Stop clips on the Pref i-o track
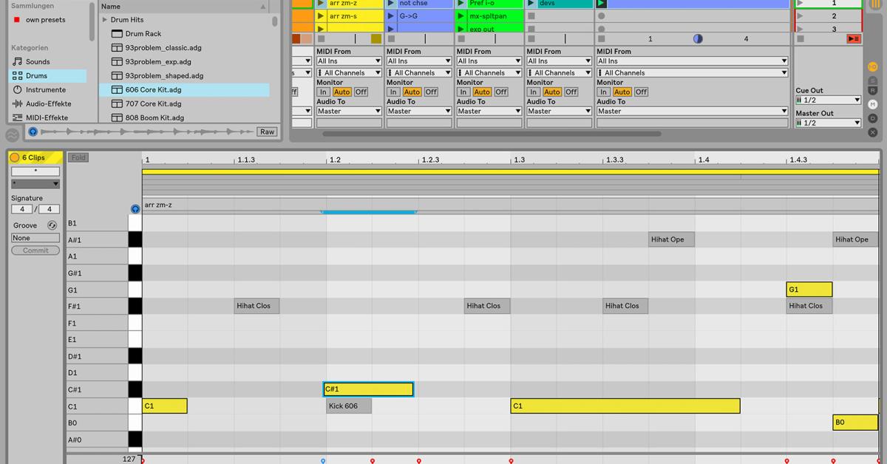 461,38
